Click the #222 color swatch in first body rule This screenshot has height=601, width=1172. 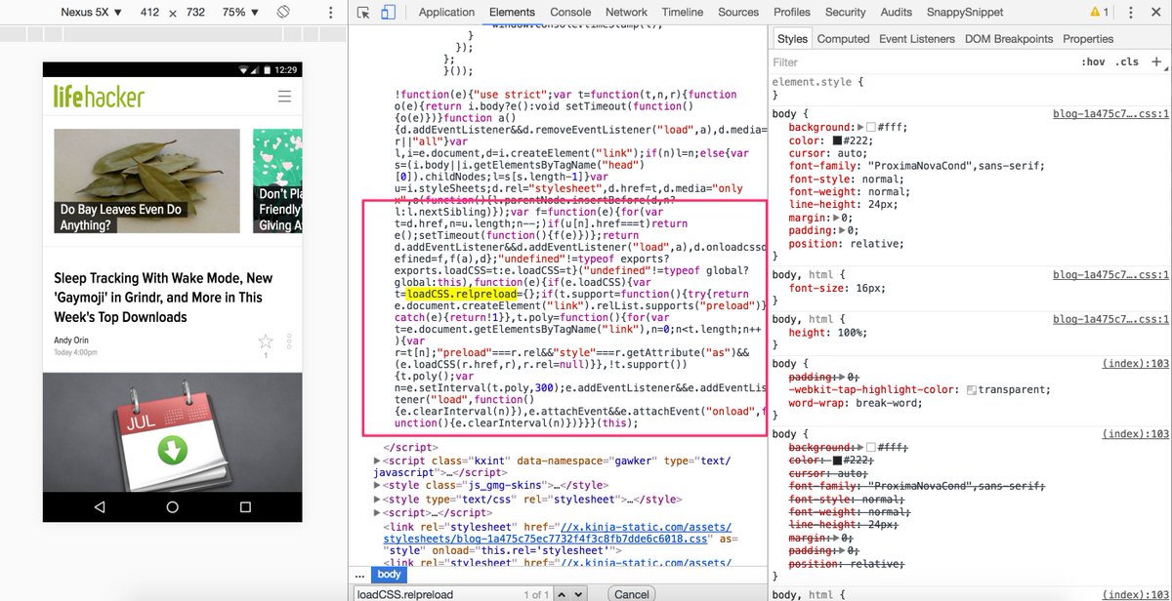pyautogui.click(x=837, y=140)
